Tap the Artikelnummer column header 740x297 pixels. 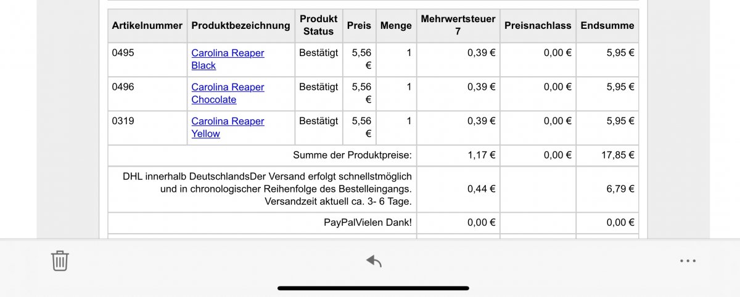pyautogui.click(x=147, y=25)
